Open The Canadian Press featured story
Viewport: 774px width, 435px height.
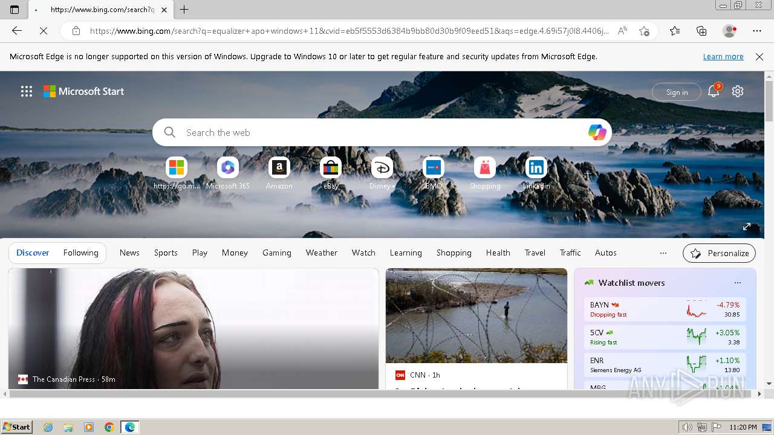click(x=193, y=329)
